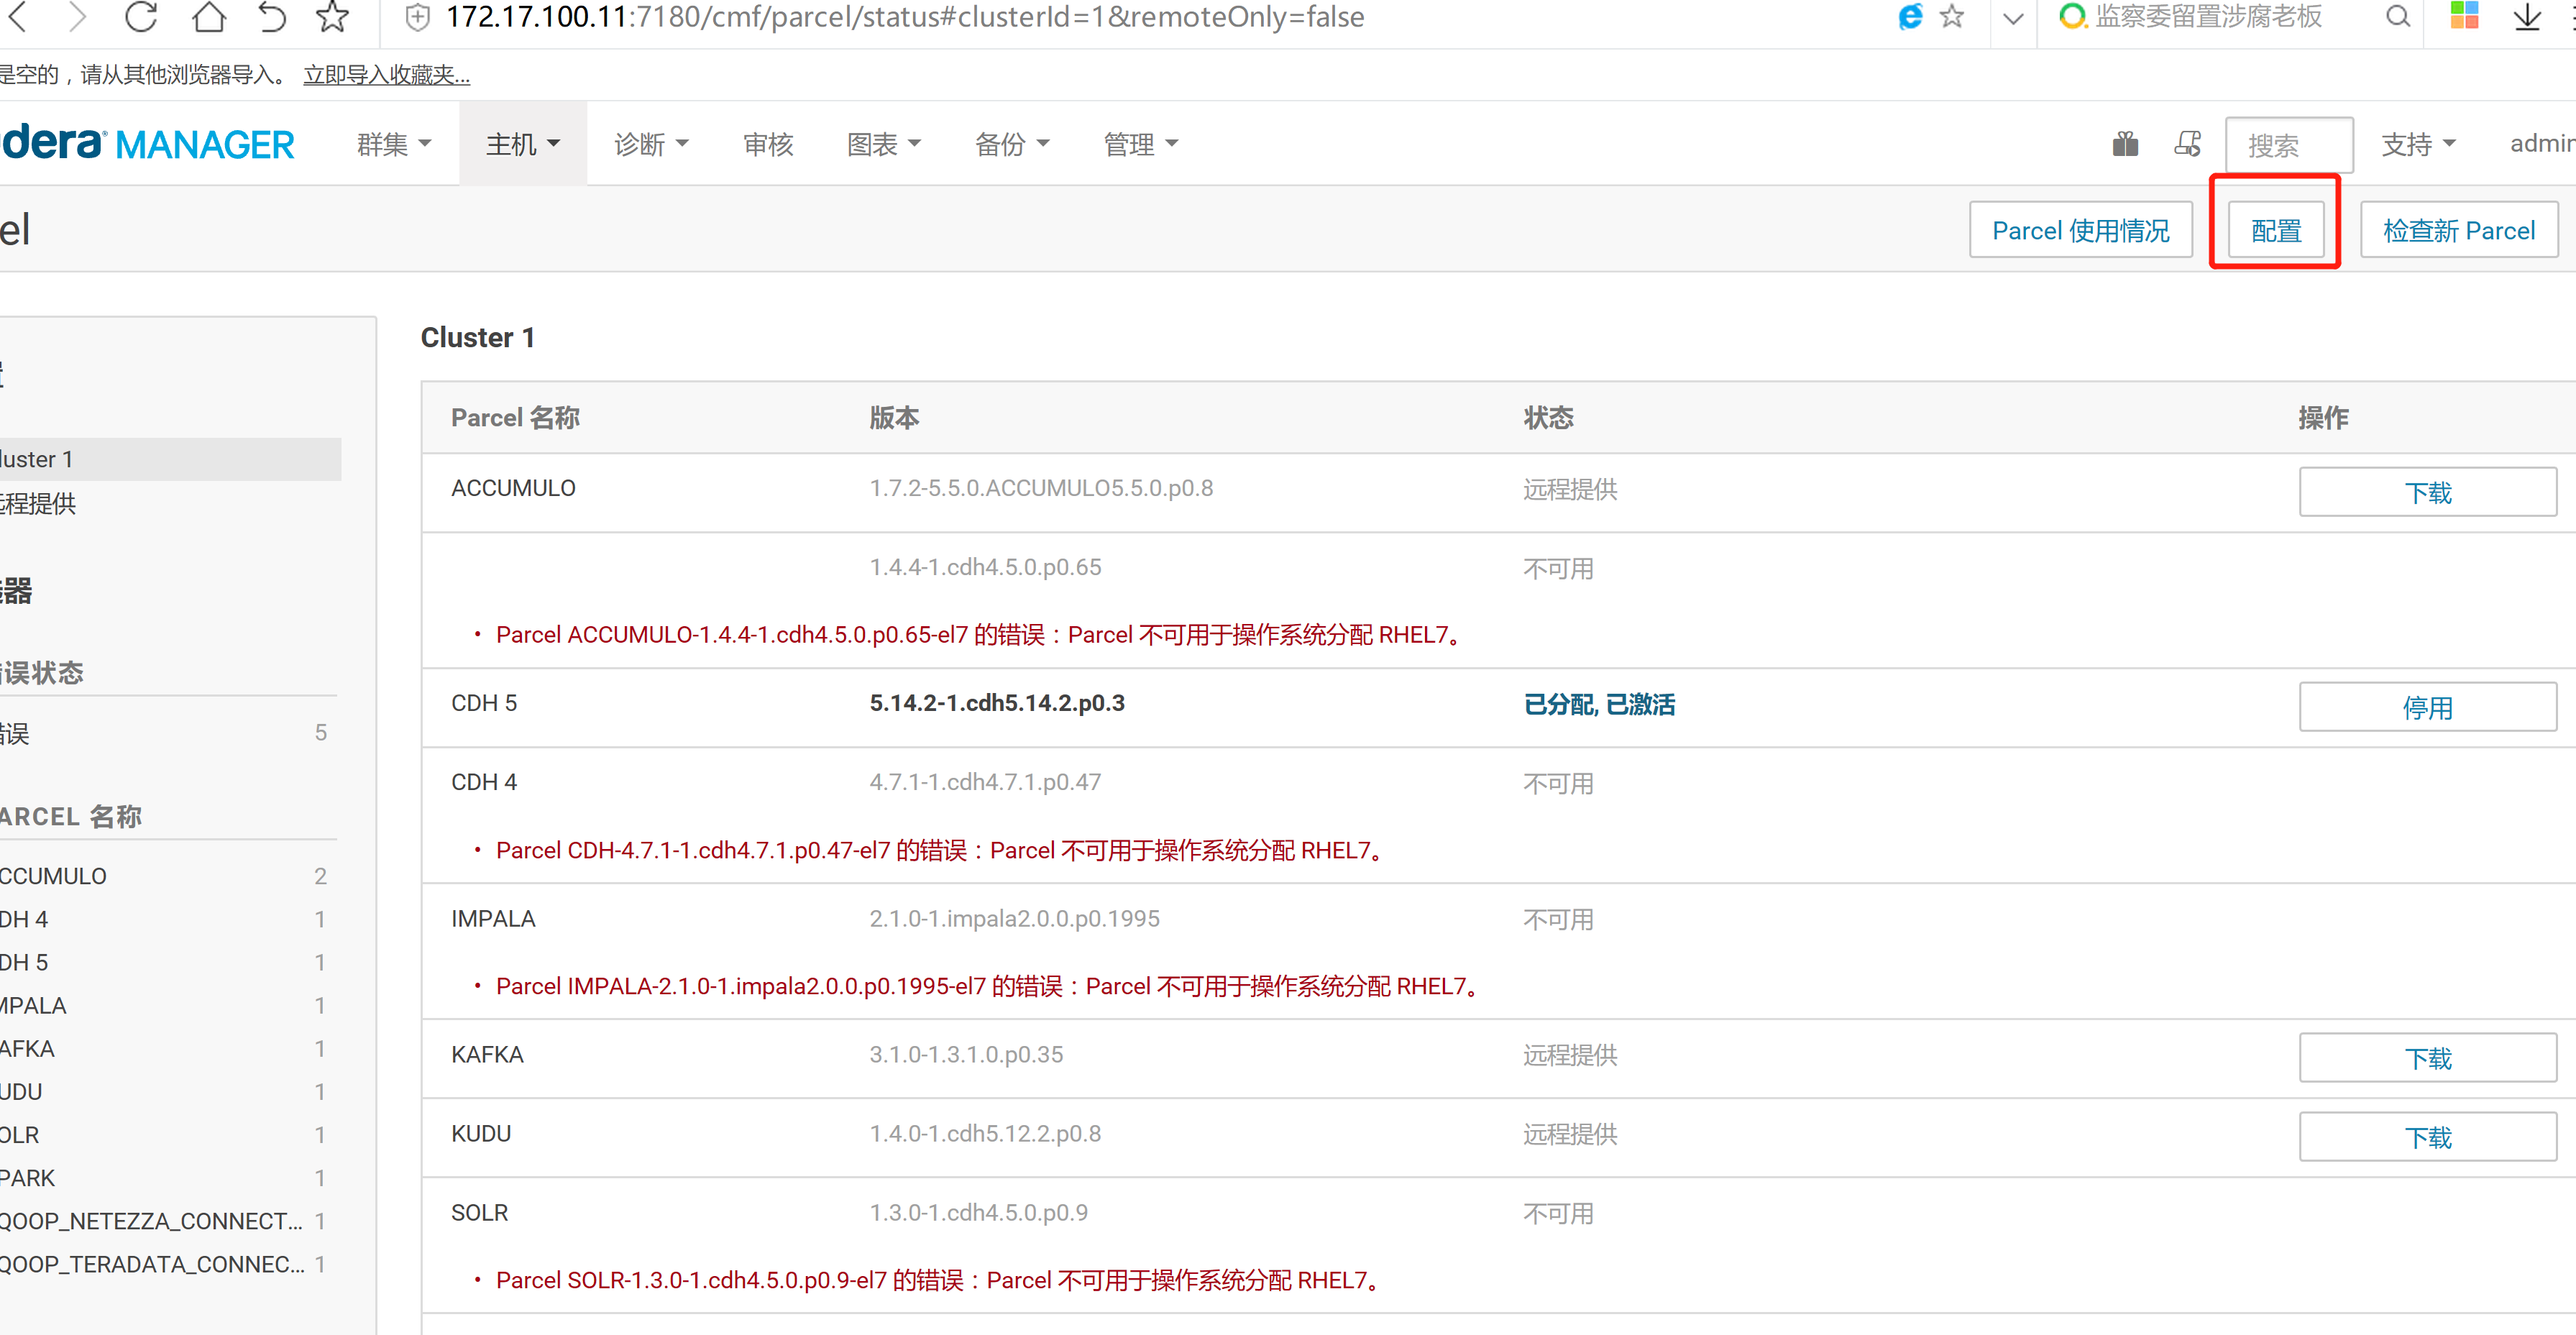
Task: Click the browser search box with 监察委 text
Action: (2208, 16)
